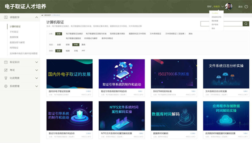Set type filter to 文档
This screenshot has width=252, height=143.
pyautogui.click(x=76, y=51)
